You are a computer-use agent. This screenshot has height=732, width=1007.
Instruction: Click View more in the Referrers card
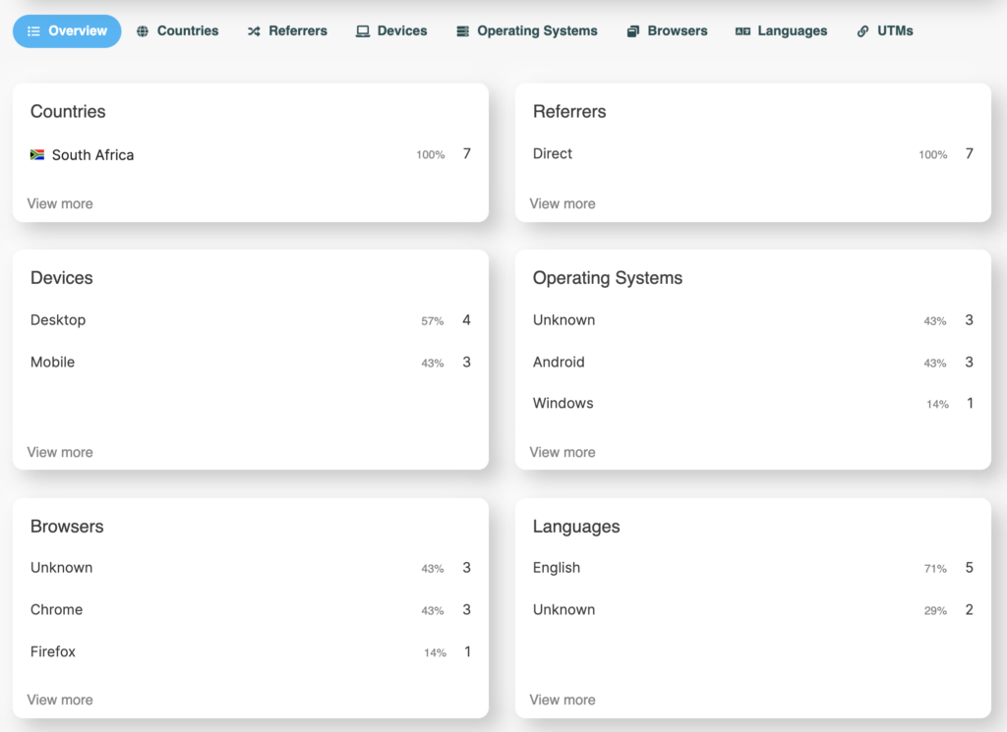point(563,204)
